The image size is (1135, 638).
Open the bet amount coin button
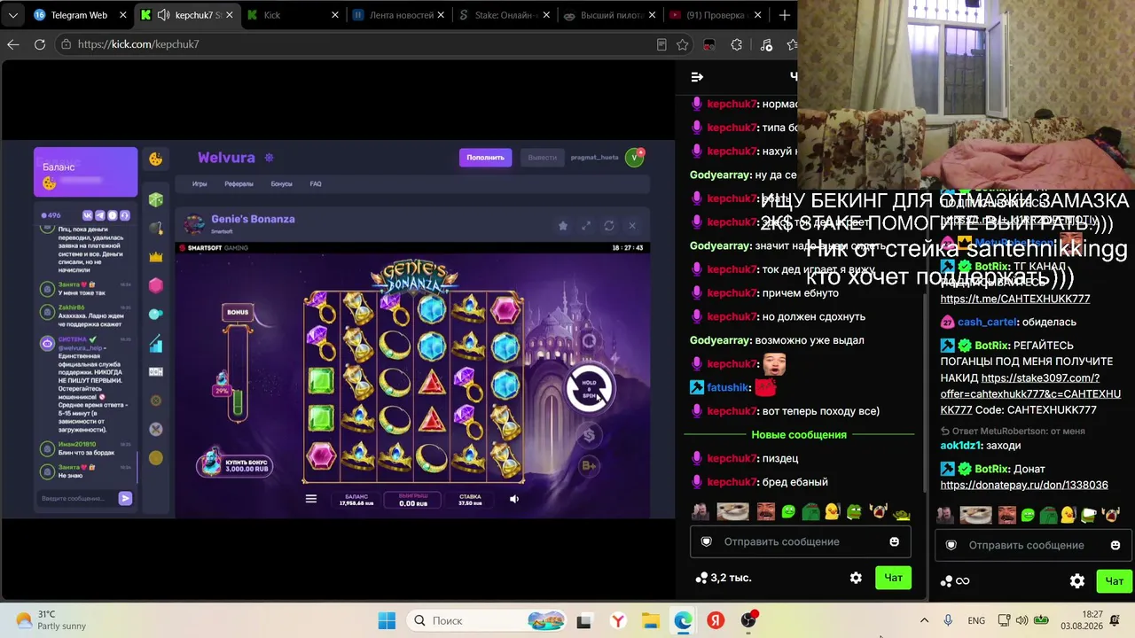click(589, 435)
